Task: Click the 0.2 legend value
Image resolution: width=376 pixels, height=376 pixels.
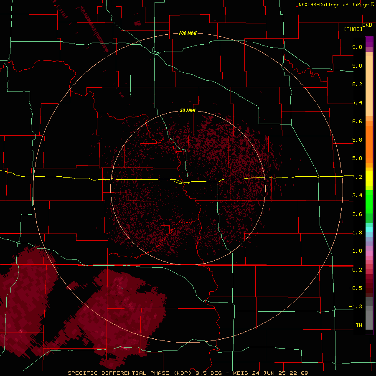Action: pos(357,270)
